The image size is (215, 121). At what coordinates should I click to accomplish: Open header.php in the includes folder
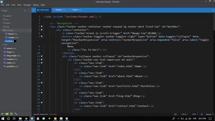[x=13, y=37]
